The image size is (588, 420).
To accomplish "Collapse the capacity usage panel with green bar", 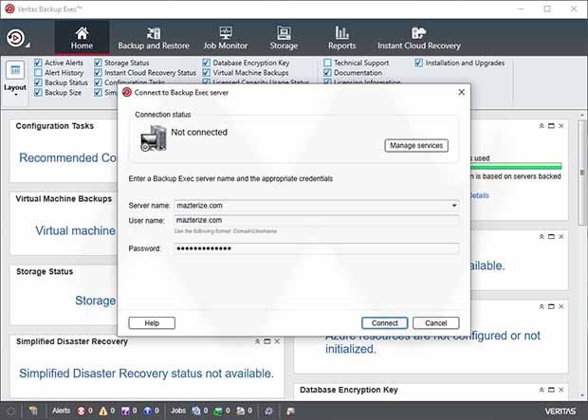I will coord(542,126).
